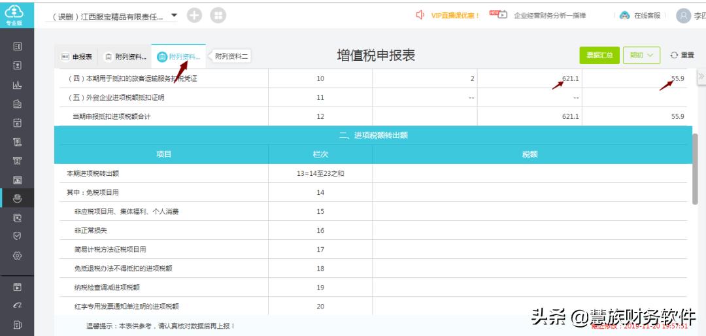Select the 旅客运输服务扣税凭证 row label
Image resolution: width=706 pixels, height=336 pixels.
pyautogui.click(x=132, y=79)
